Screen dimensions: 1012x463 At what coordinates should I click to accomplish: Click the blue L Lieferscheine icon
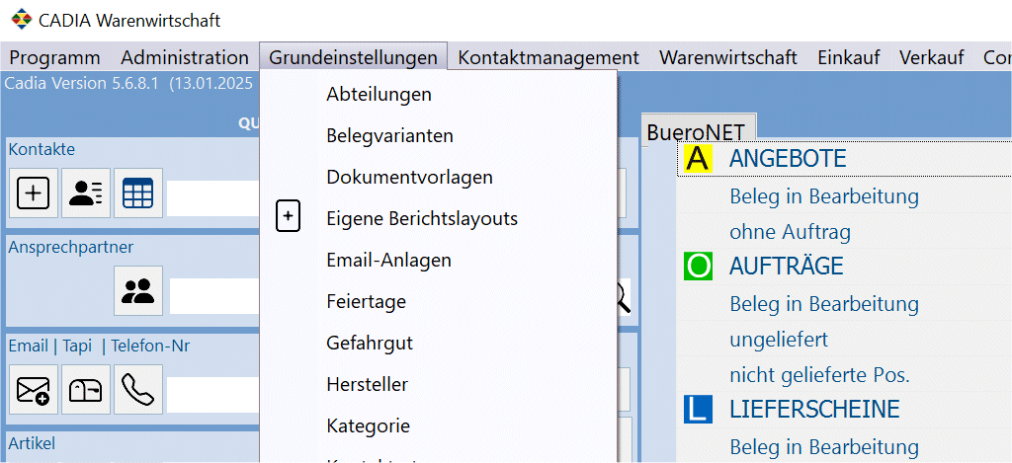699,410
